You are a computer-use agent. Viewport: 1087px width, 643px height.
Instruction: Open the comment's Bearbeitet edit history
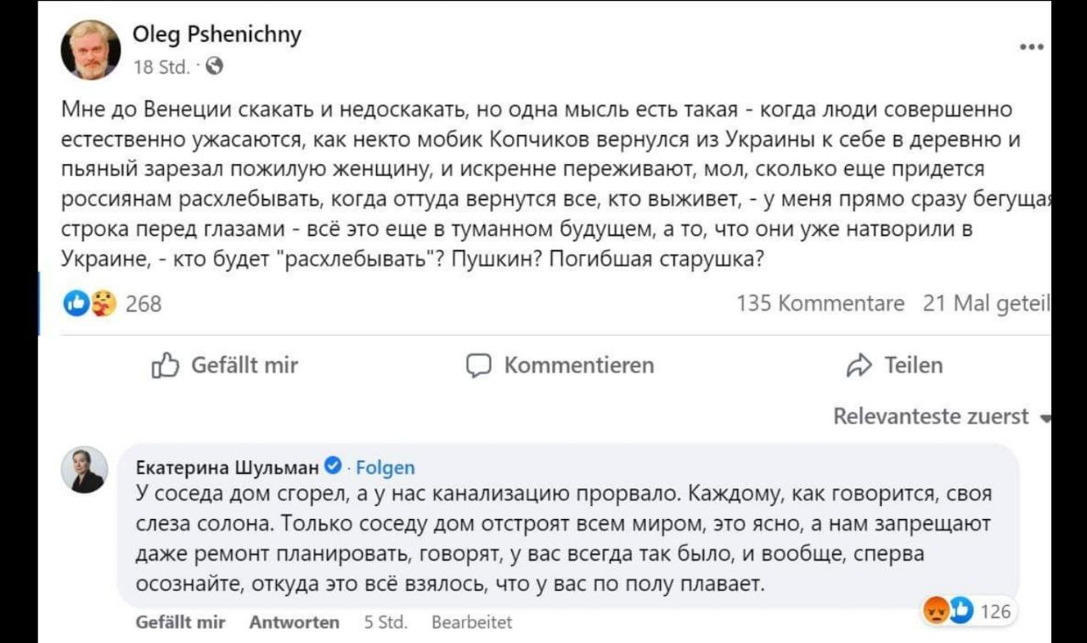tap(472, 623)
